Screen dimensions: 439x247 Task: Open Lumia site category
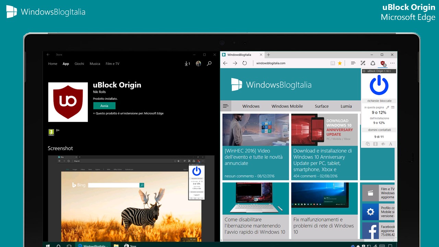pyautogui.click(x=346, y=106)
